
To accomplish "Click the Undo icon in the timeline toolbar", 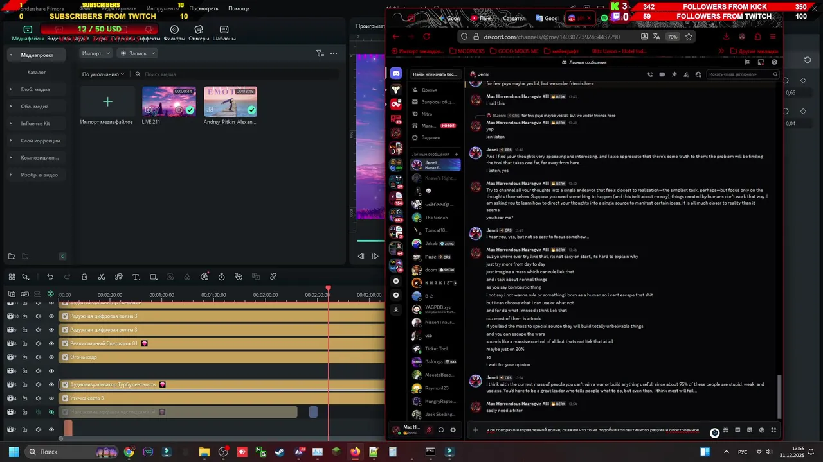I will (x=50, y=277).
